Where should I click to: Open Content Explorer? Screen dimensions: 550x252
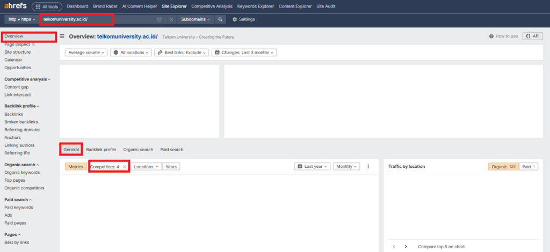(295, 6)
